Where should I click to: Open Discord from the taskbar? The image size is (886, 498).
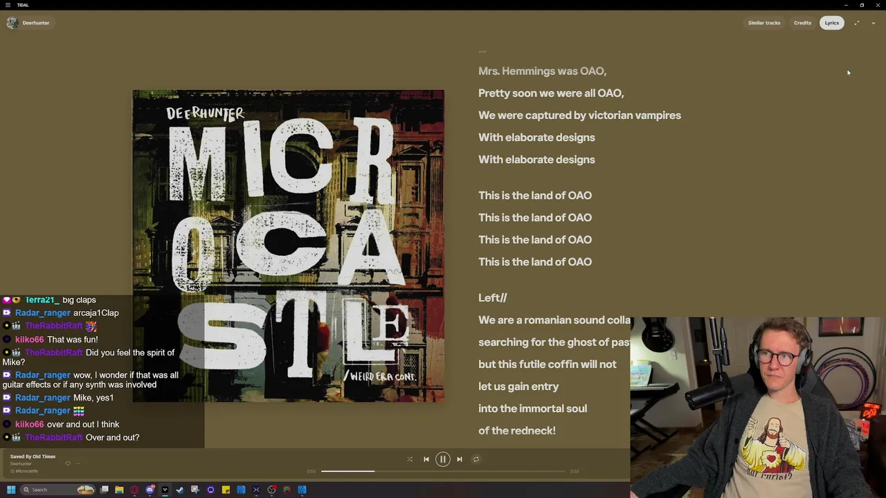(x=150, y=490)
